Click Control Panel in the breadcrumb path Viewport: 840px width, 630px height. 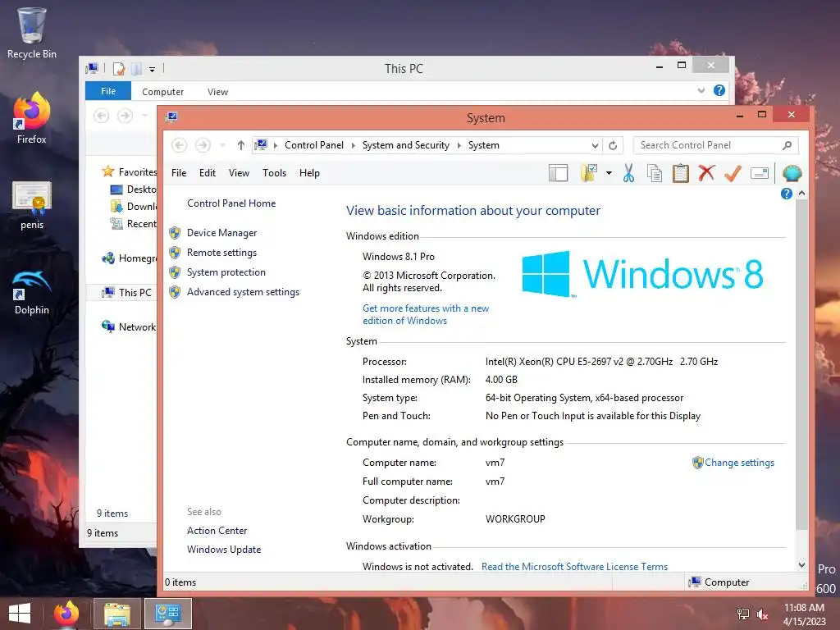pyautogui.click(x=314, y=145)
